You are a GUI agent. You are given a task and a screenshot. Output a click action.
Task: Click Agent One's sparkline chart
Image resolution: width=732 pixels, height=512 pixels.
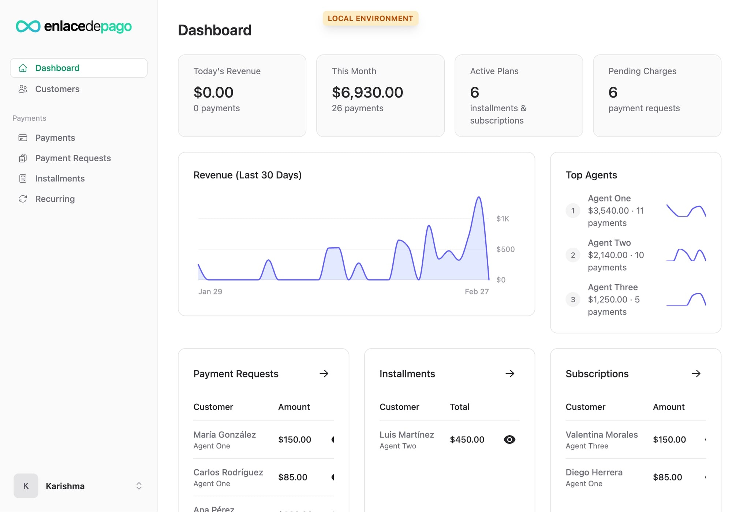tap(686, 211)
